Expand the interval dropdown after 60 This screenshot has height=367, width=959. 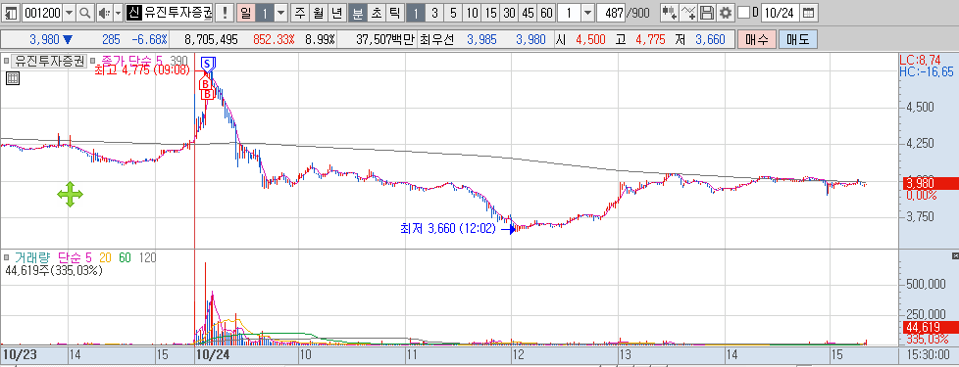pos(587,12)
